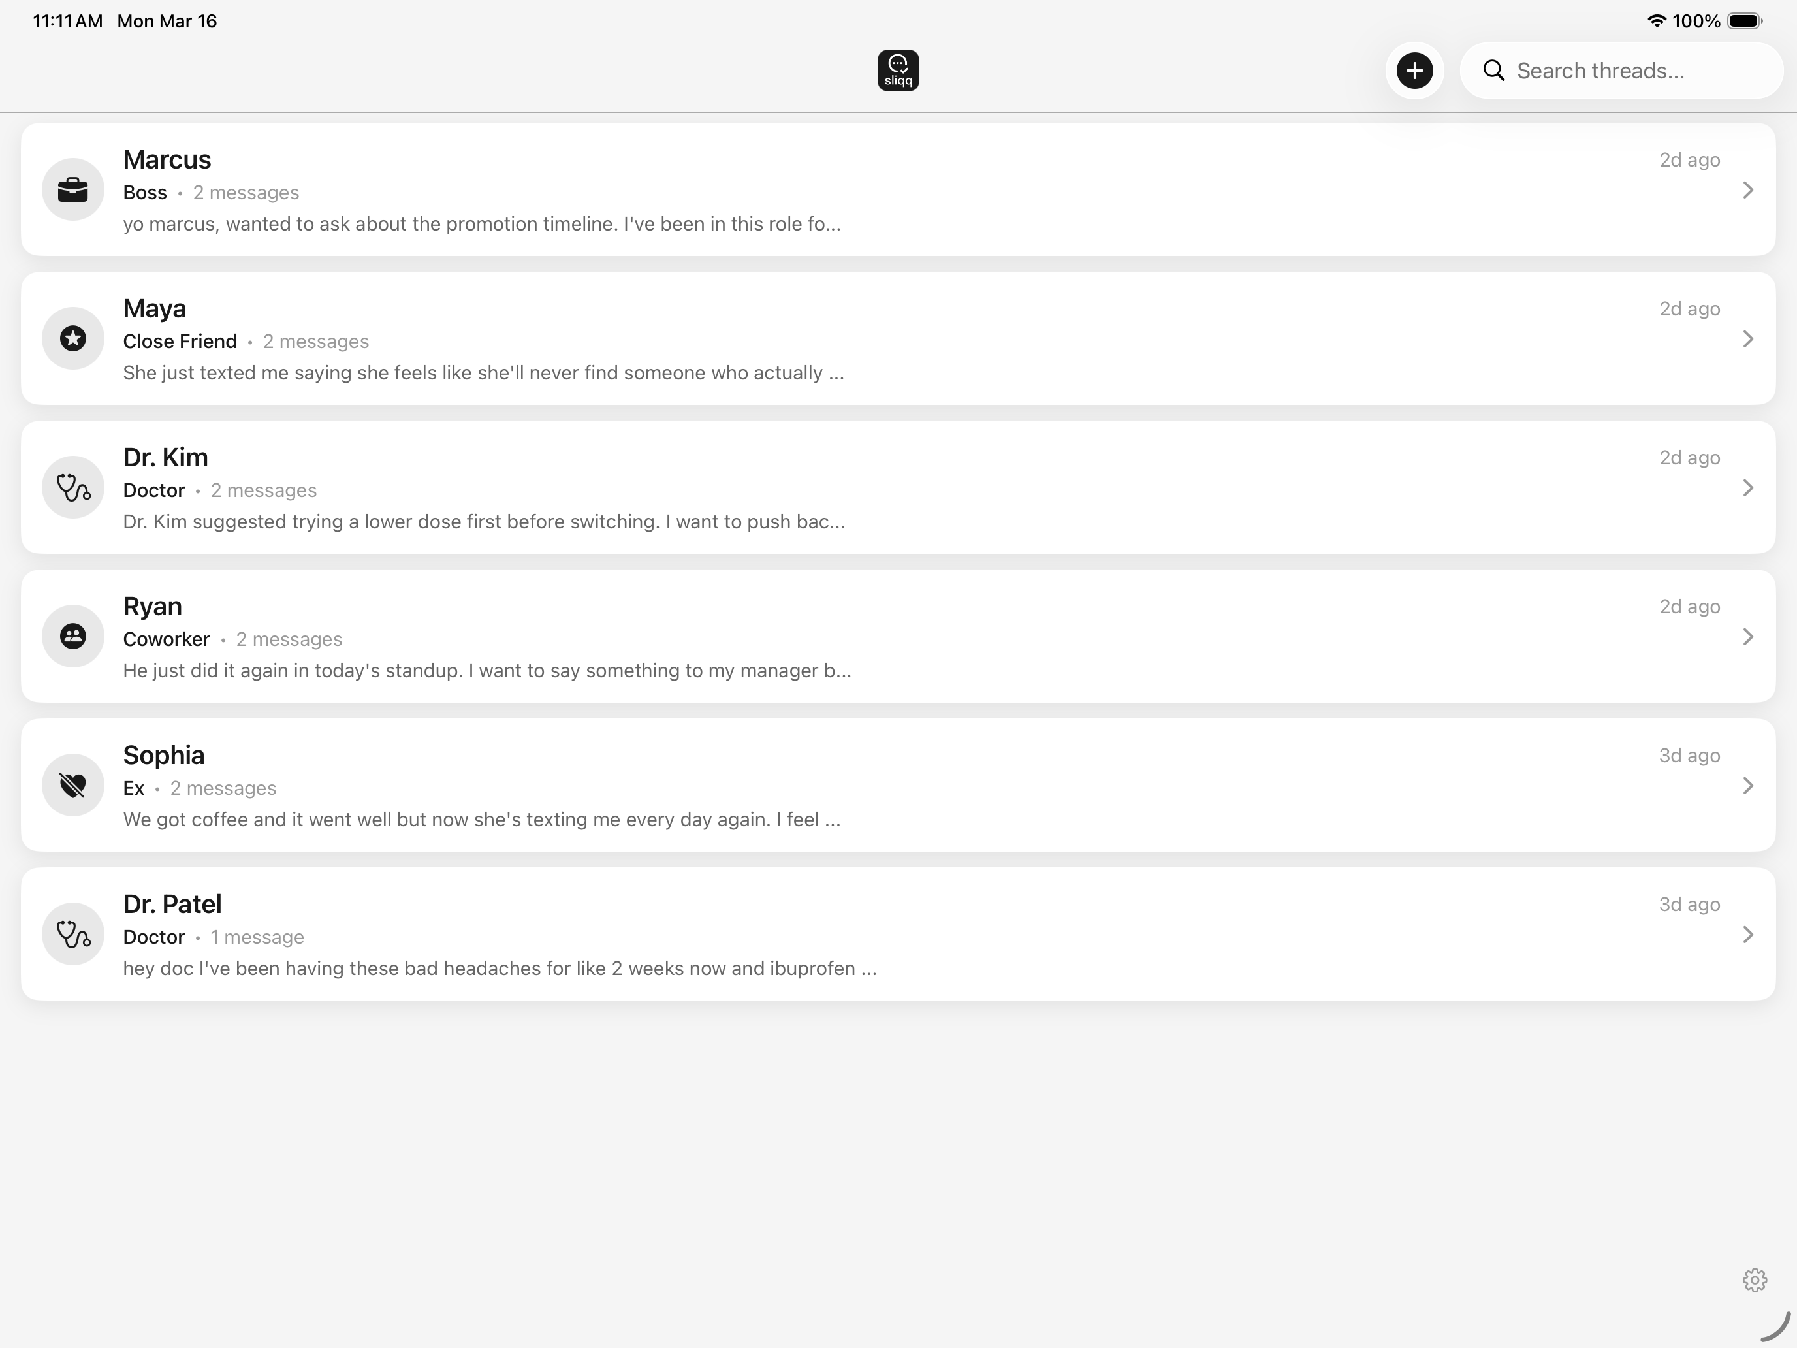This screenshot has width=1797, height=1348.
Task: Click the stethoscope avatar on Dr. Patel thread
Action: 72,933
